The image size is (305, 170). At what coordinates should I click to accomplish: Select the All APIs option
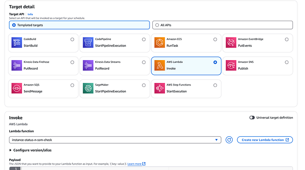click(222, 25)
